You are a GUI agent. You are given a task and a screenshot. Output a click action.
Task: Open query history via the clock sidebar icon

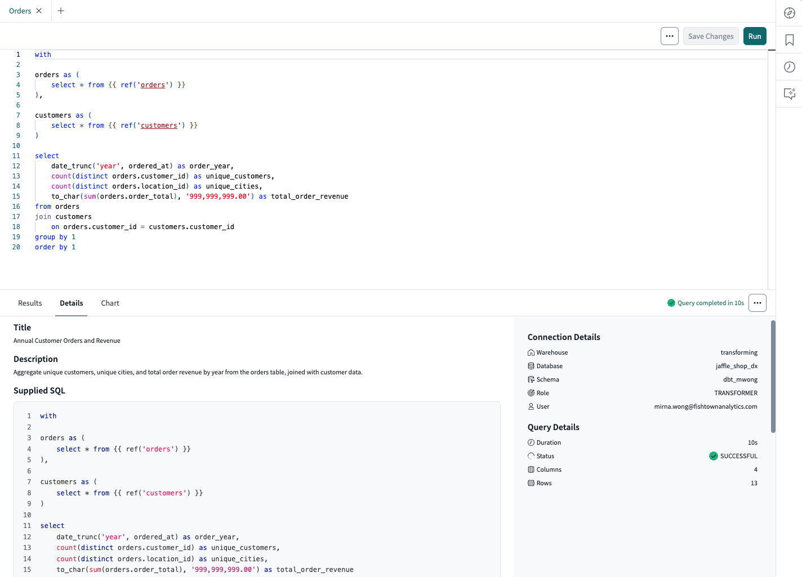tap(789, 66)
